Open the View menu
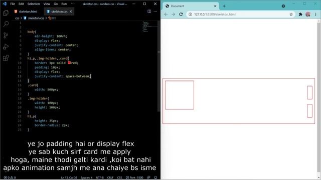Screen dimensions: 321x180 click(47, 3)
